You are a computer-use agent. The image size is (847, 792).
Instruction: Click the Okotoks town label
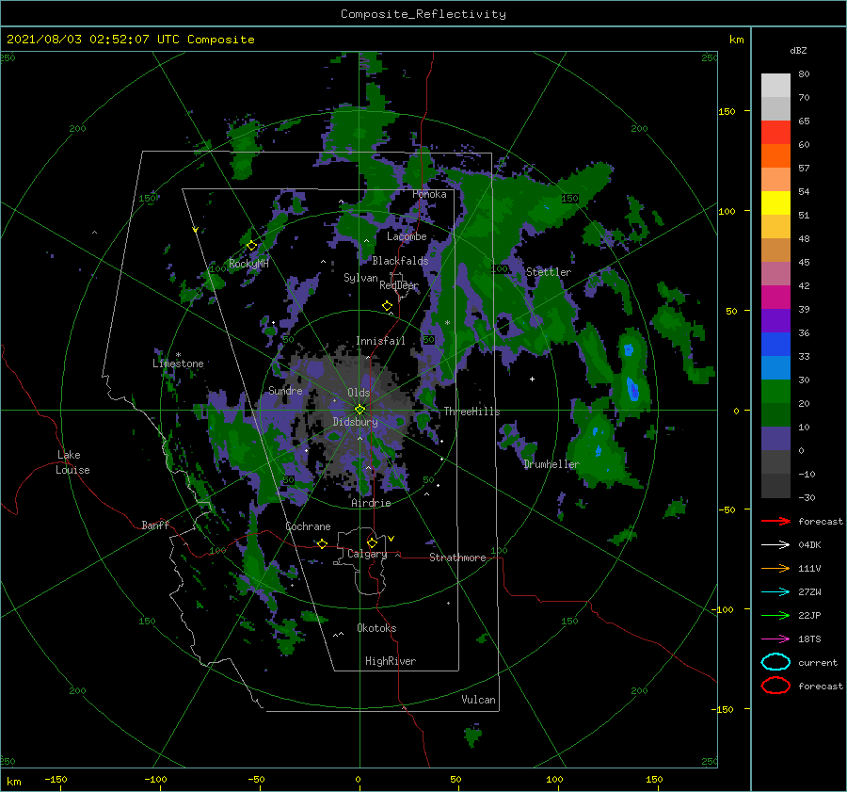(376, 628)
